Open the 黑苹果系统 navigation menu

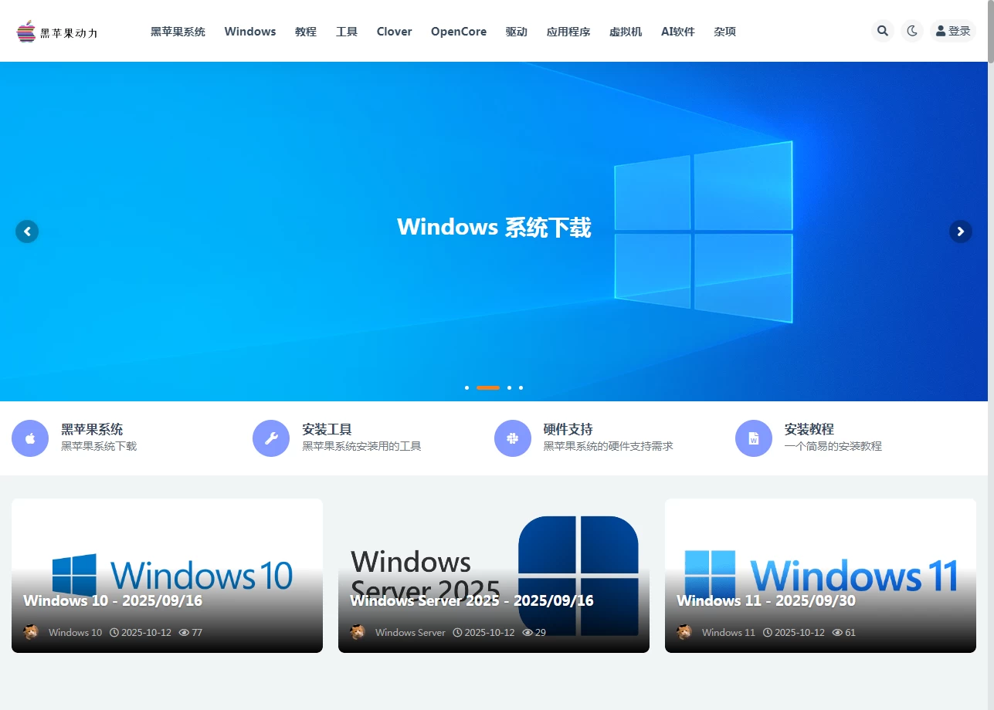click(178, 32)
